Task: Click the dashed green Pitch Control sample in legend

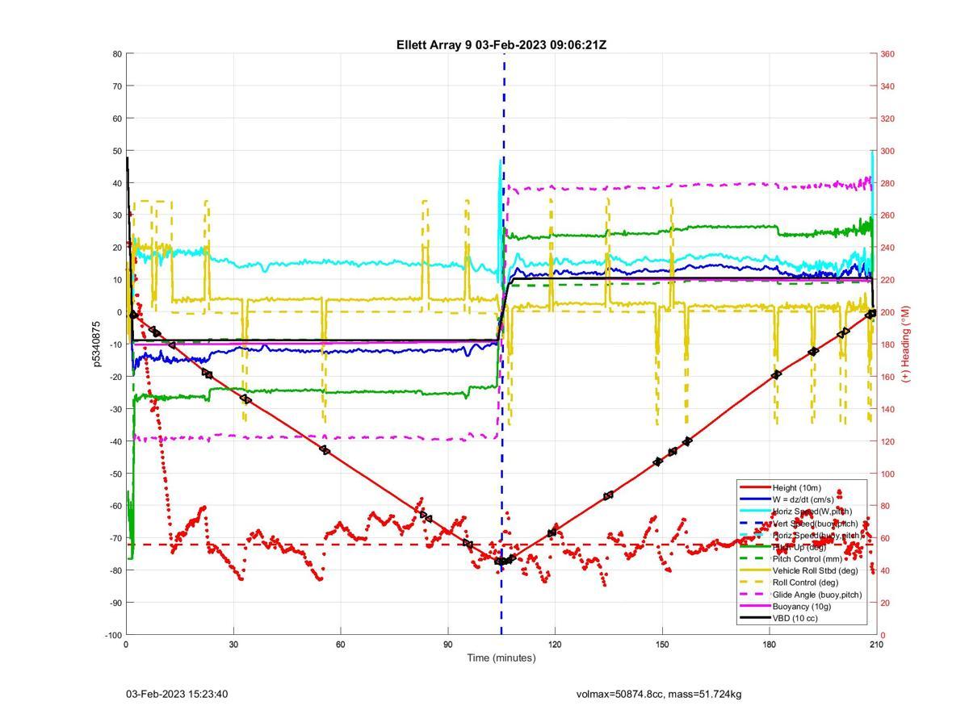Action: [x=755, y=559]
